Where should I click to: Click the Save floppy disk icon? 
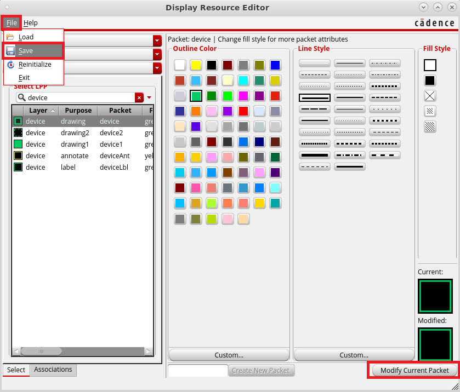point(10,51)
